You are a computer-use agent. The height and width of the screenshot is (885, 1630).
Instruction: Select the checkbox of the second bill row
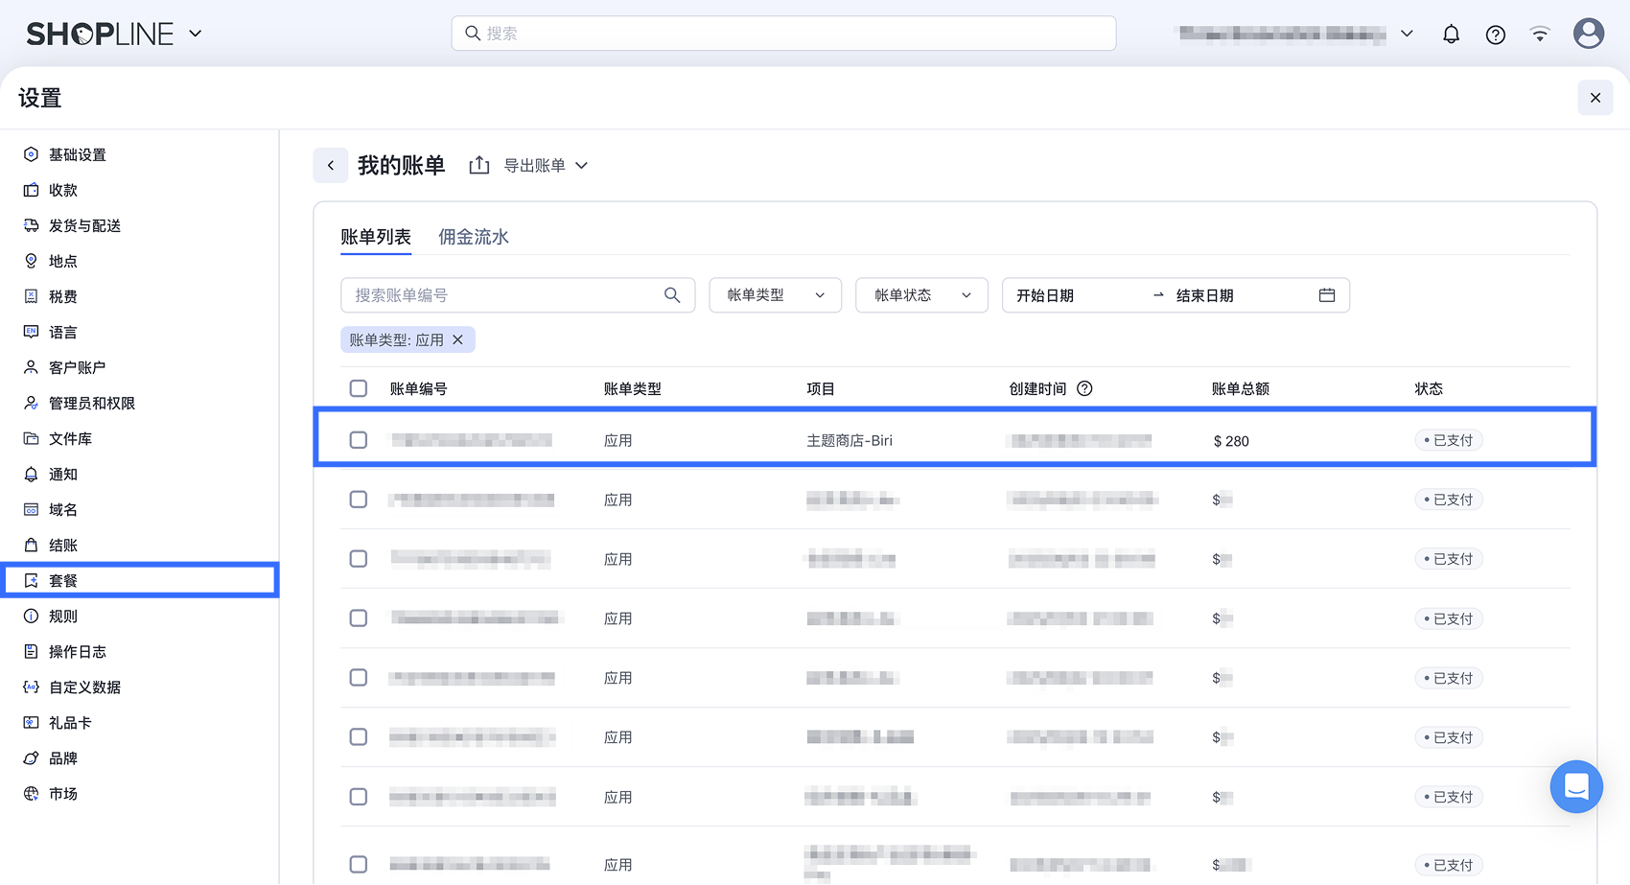click(359, 500)
